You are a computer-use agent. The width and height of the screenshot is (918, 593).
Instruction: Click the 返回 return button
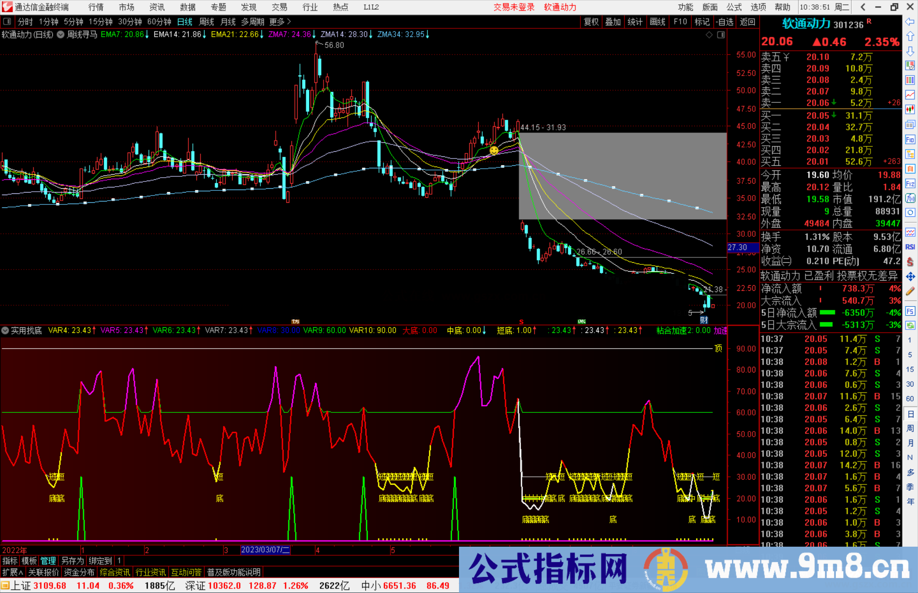(x=747, y=22)
